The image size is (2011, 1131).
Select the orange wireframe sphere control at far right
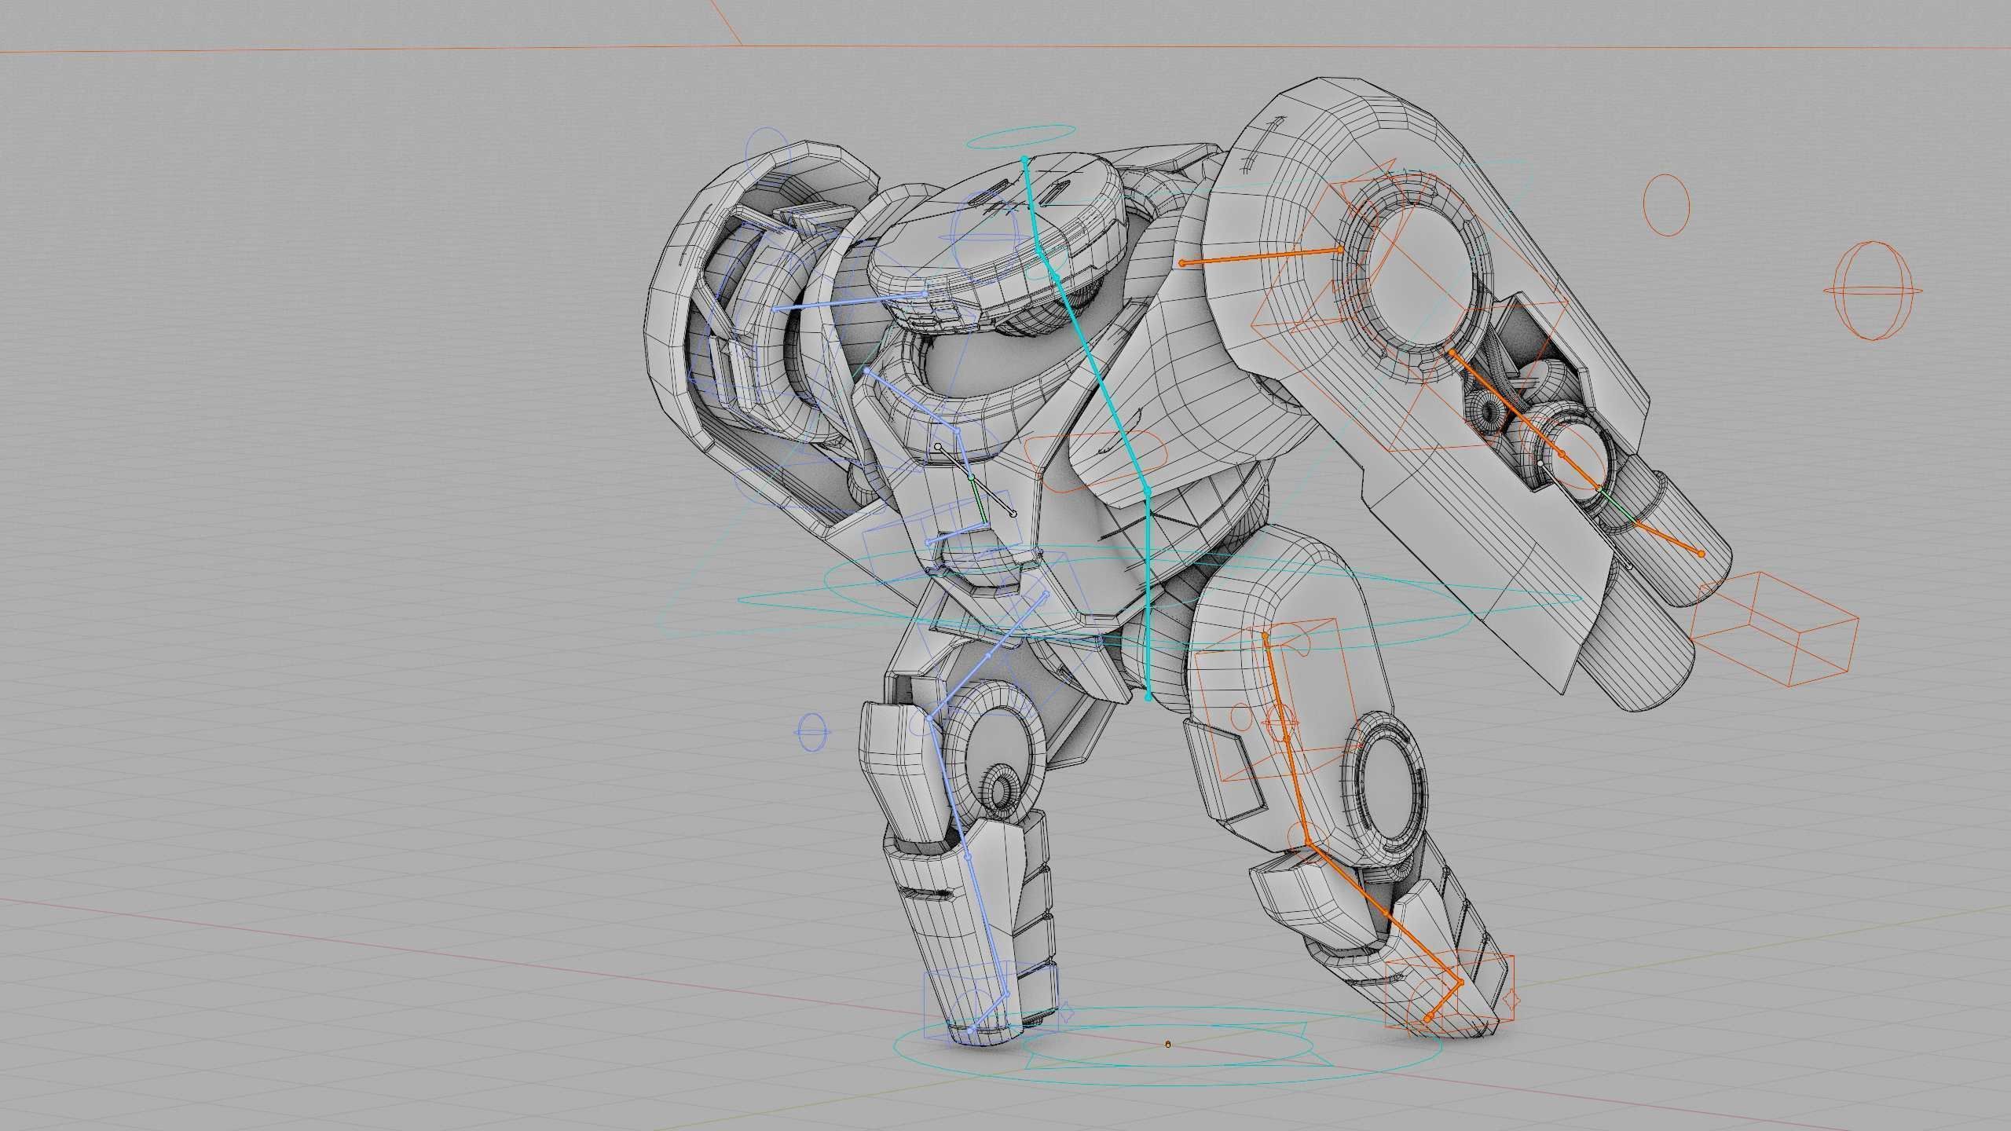pyautogui.click(x=1873, y=291)
